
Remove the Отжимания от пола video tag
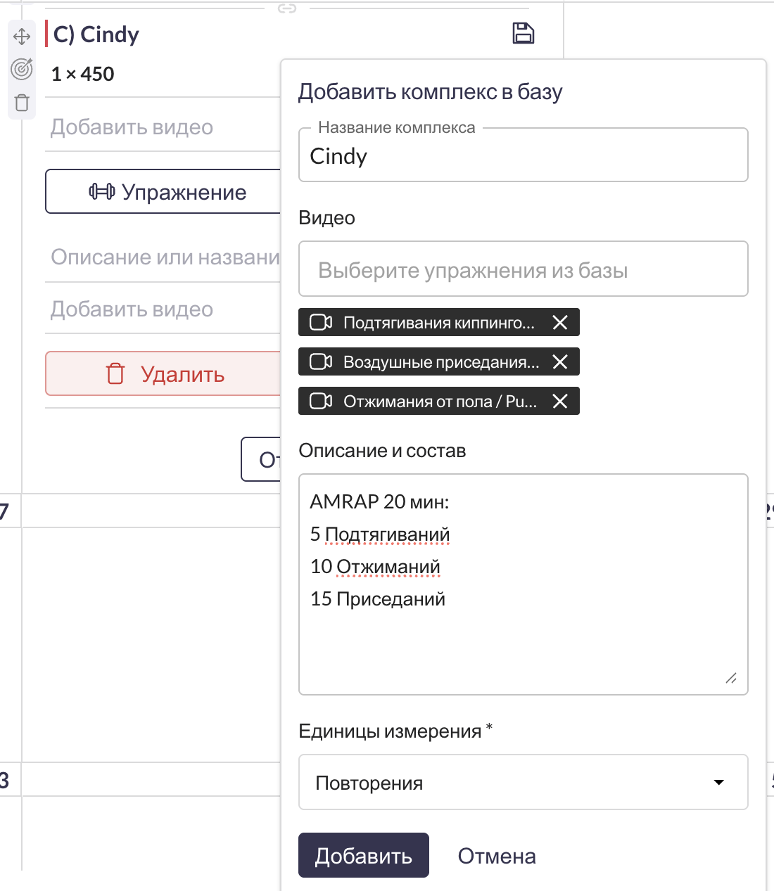point(560,402)
